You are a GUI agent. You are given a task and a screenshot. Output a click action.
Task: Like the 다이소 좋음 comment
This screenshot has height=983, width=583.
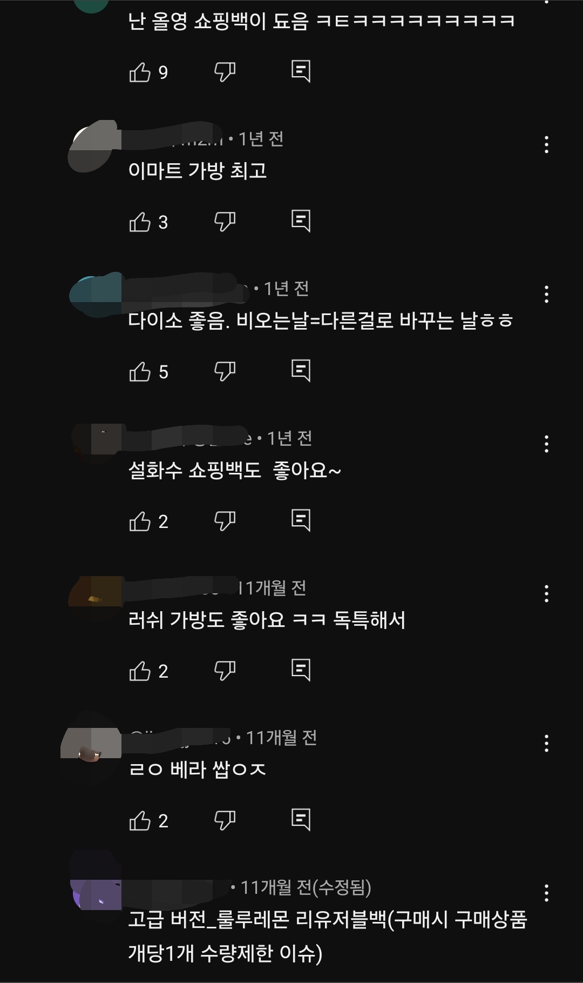pos(140,371)
